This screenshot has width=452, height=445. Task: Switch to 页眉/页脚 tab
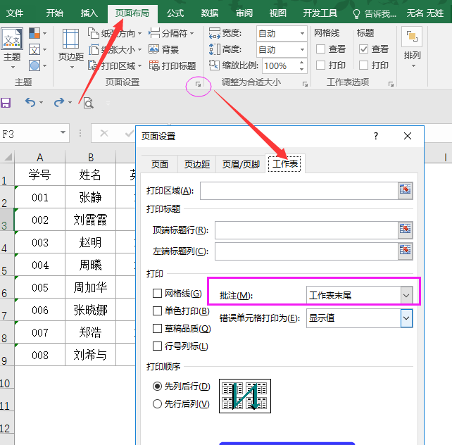pyautogui.click(x=241, y=164)
